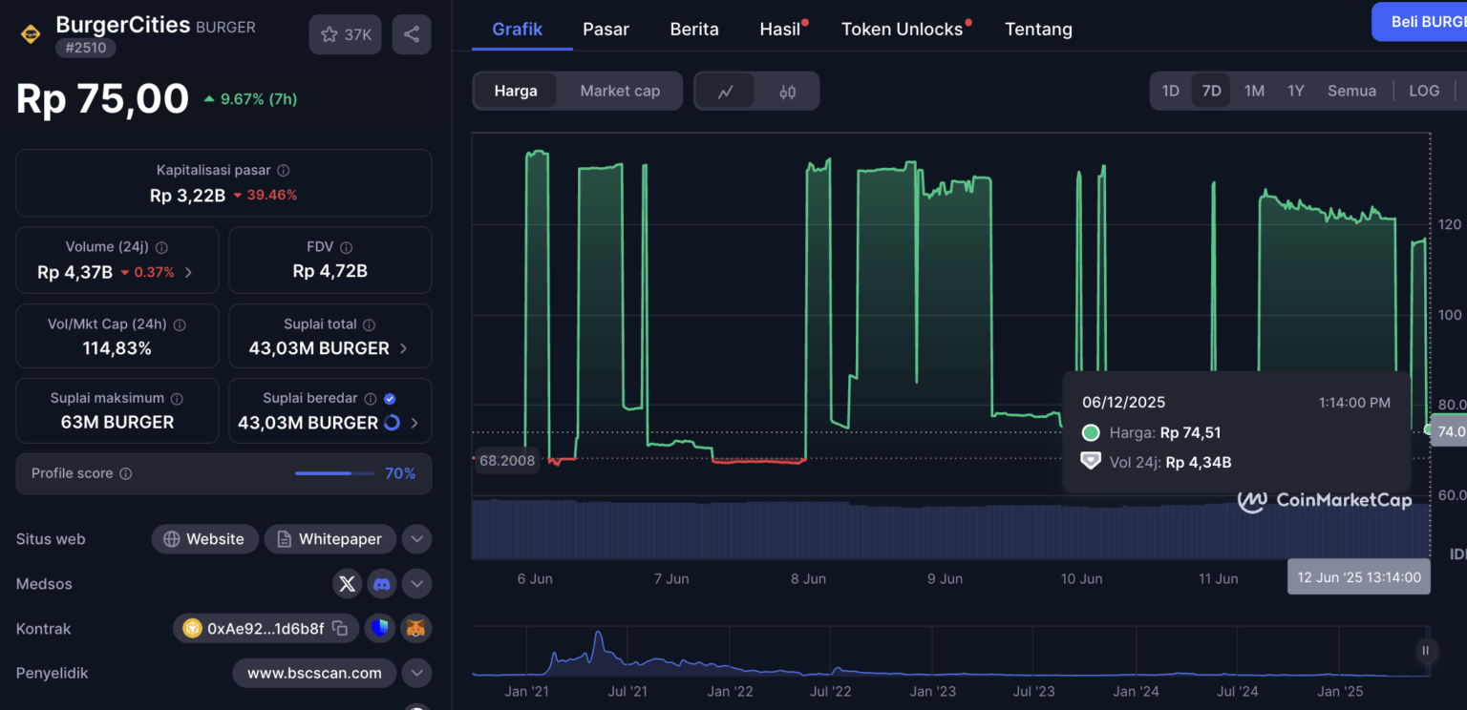This screenshot has height=710, width=1467.
Task: Expand the Situs web dropdown chevron
Action: (416, 538)
